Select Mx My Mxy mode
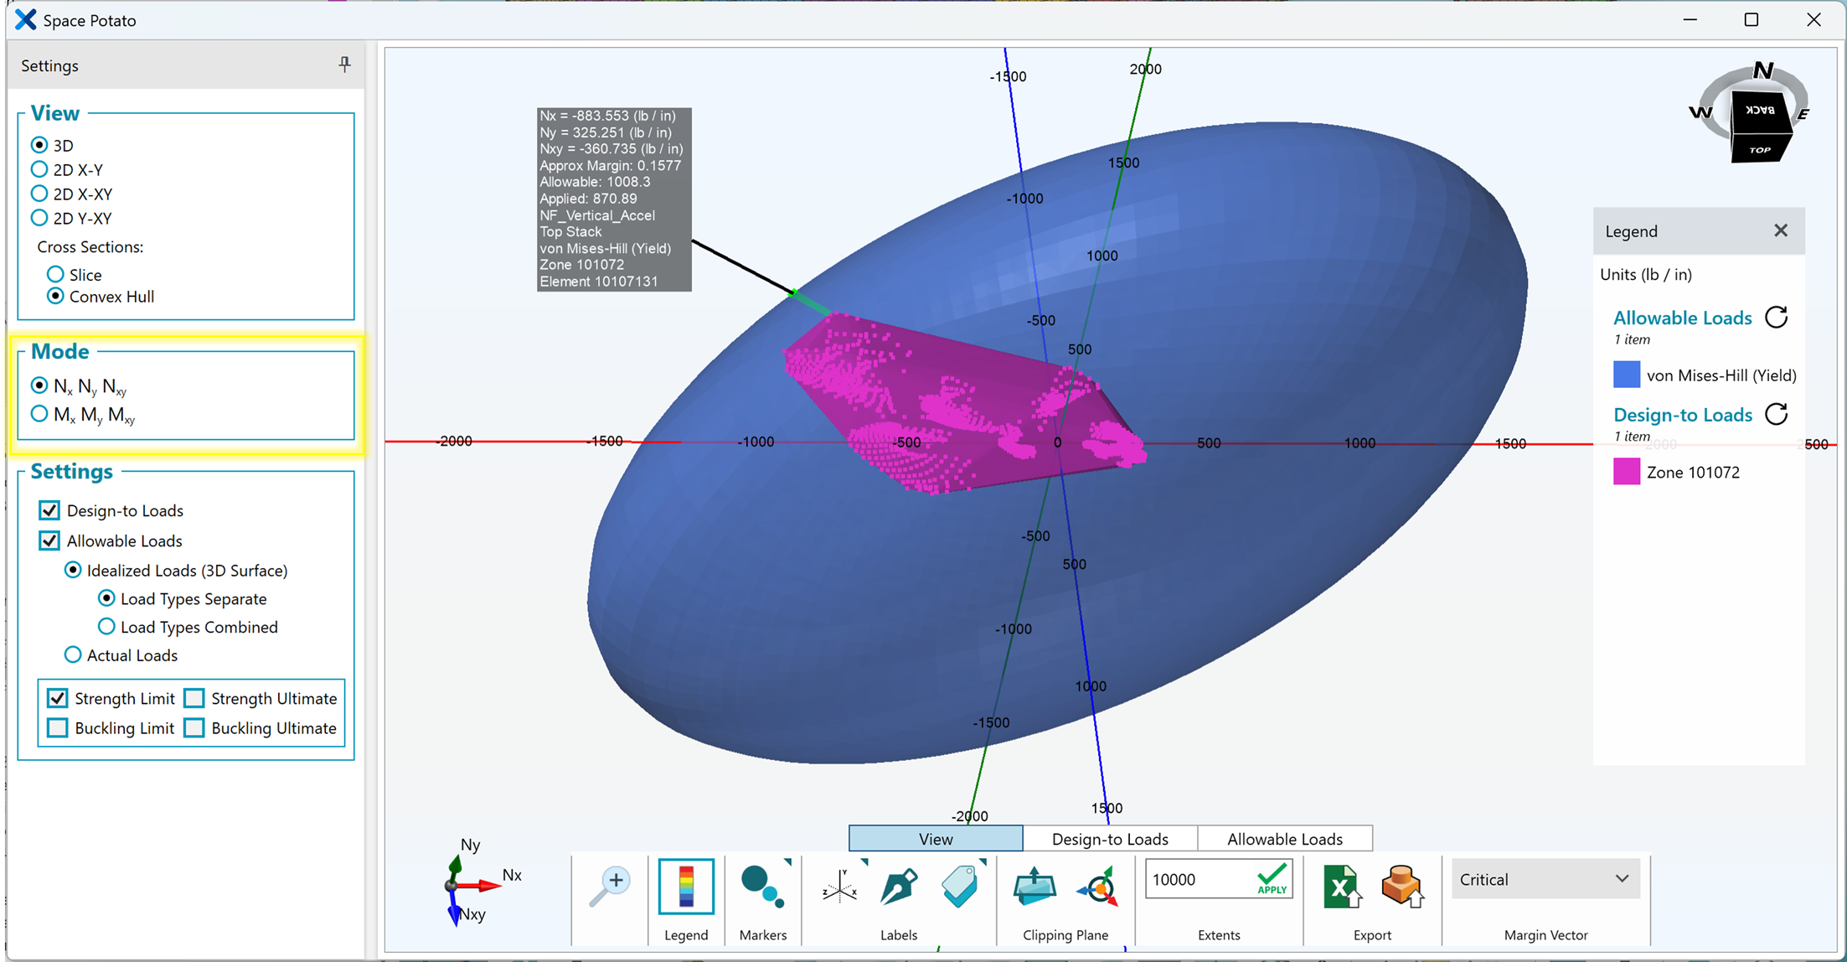 [x=39, y=414]
